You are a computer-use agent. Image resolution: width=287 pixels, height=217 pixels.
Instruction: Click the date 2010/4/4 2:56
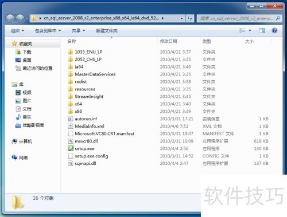click(x=174, y=148)
